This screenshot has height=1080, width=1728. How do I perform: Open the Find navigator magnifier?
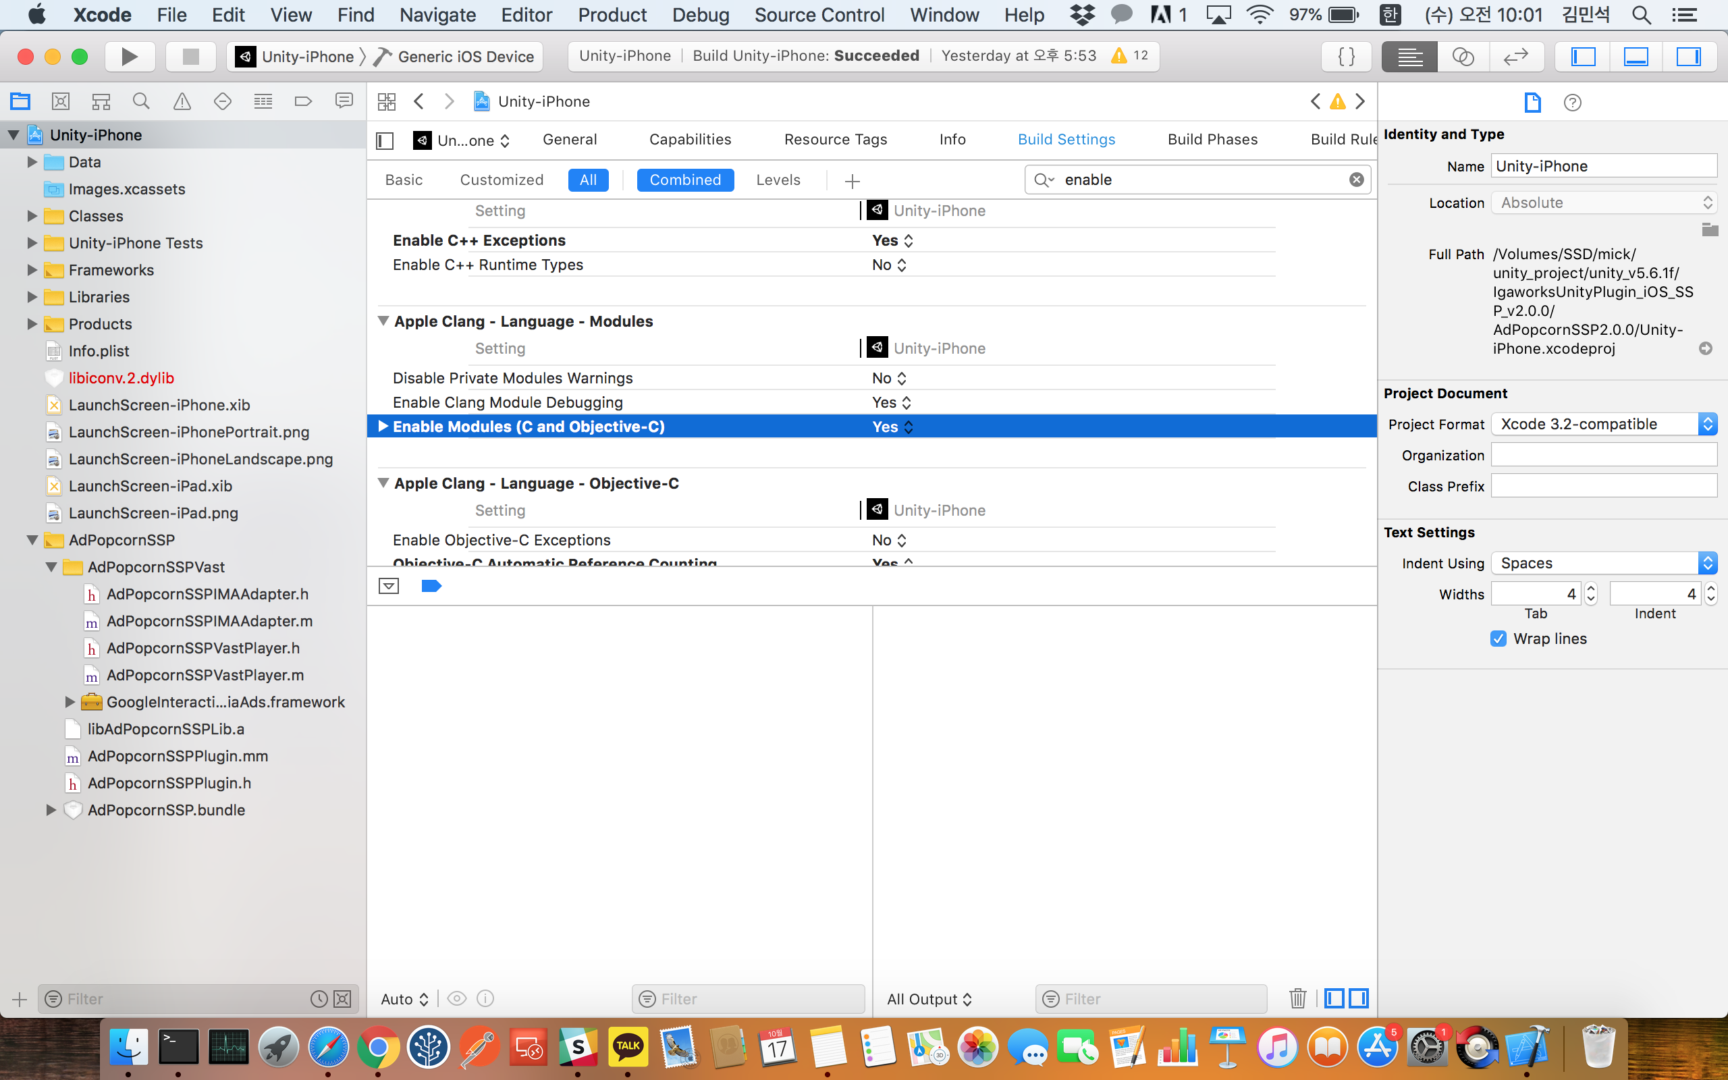click(141, 101)
